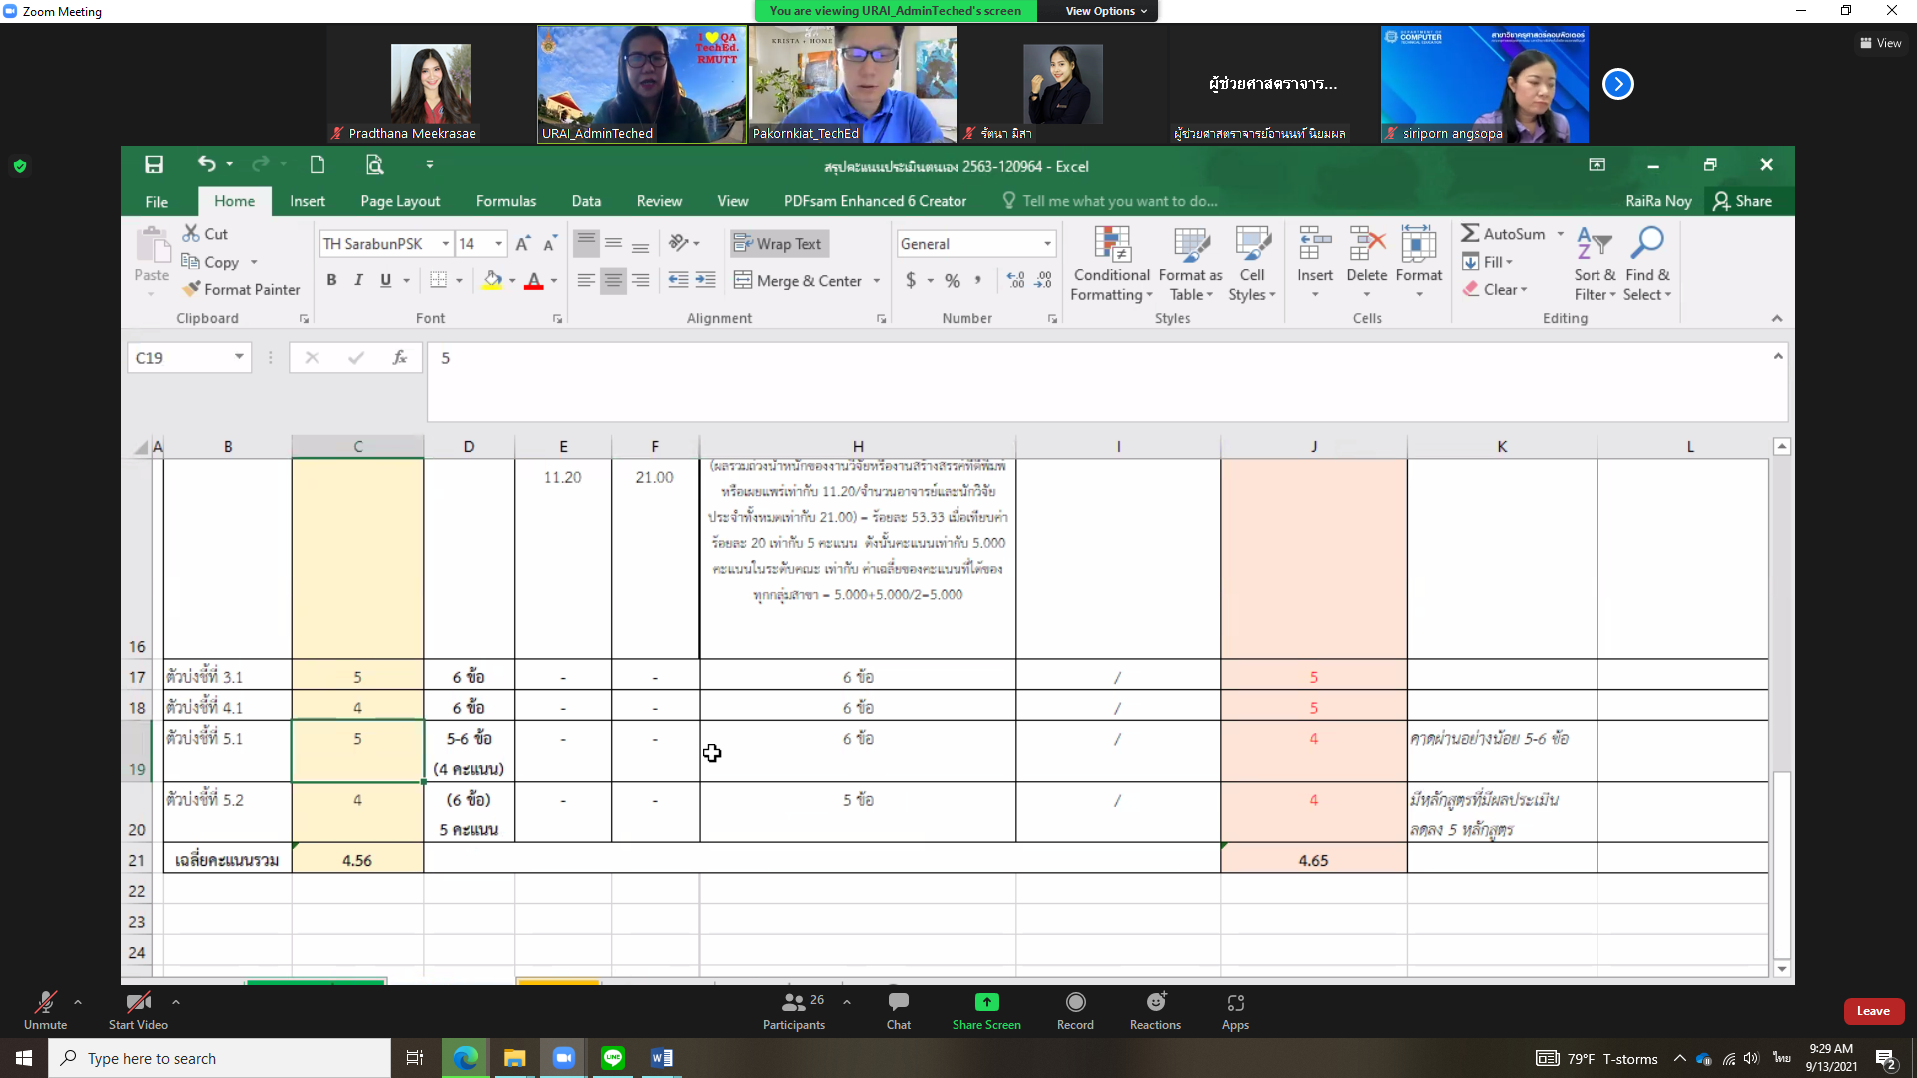
Task: Align text right in cell
Action: pos(640,280)
